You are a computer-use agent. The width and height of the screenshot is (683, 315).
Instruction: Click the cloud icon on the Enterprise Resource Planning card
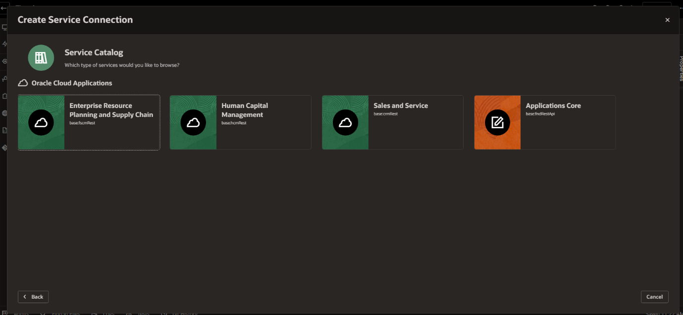(41, 122)
